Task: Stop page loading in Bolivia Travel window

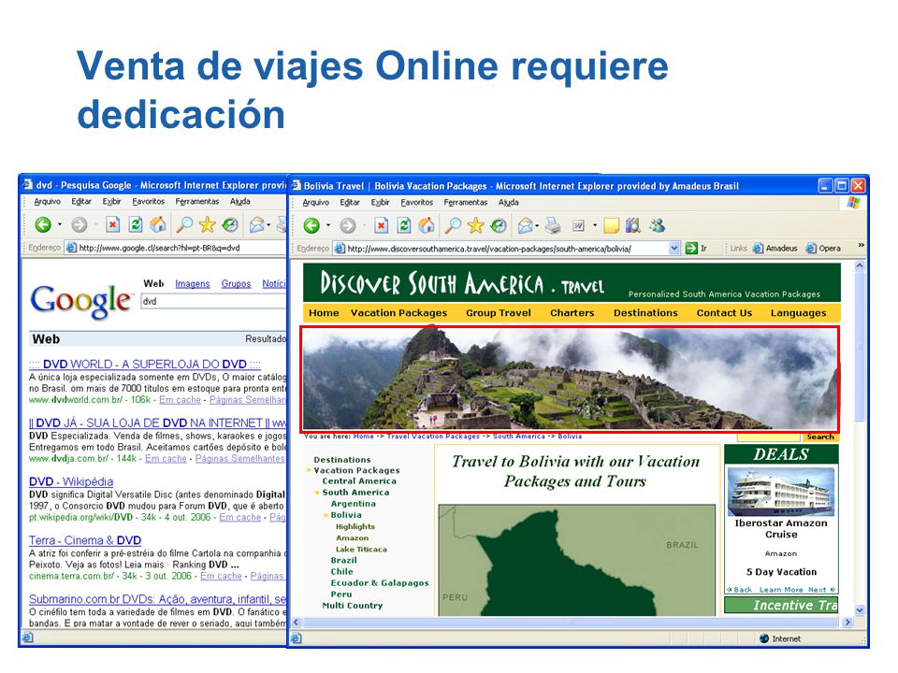Action: pos(382,226)
